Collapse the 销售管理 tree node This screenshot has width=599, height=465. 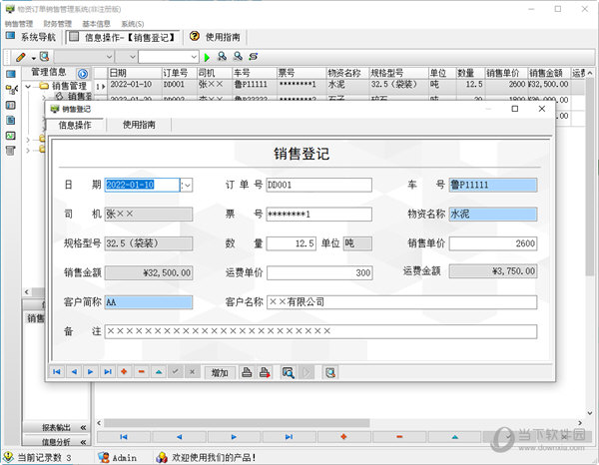point(28,86)
